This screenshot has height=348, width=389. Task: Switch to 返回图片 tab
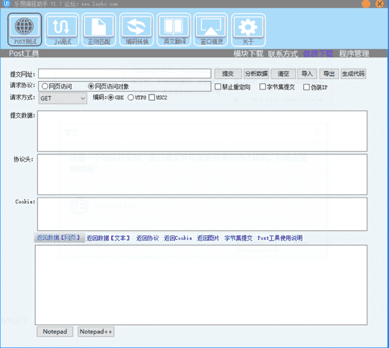tap(208, 238)
